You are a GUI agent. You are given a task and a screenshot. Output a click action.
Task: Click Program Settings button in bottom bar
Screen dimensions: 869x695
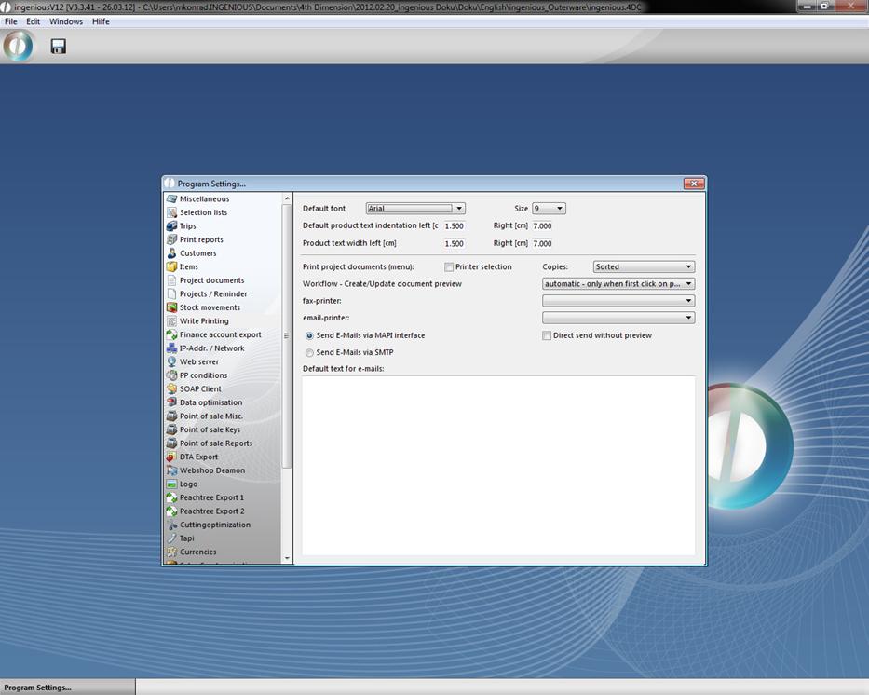pos(37,688)
